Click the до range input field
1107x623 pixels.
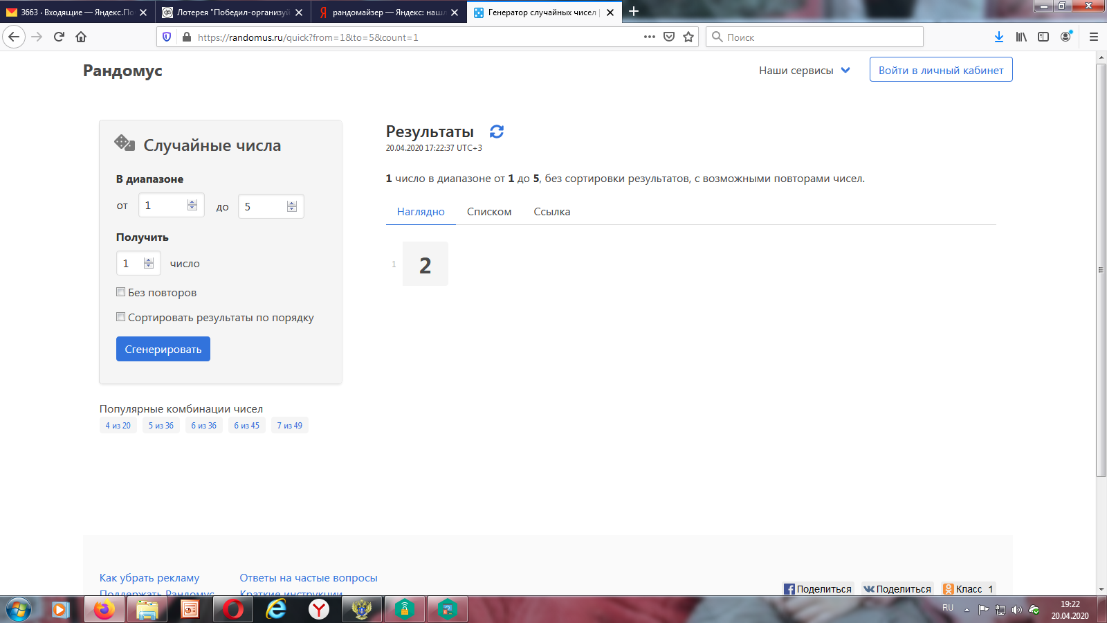click(x=271, y=206)
